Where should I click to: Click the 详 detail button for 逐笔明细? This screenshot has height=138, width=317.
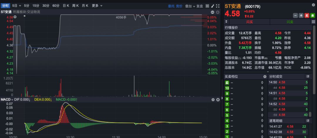(x=308, y=121)
